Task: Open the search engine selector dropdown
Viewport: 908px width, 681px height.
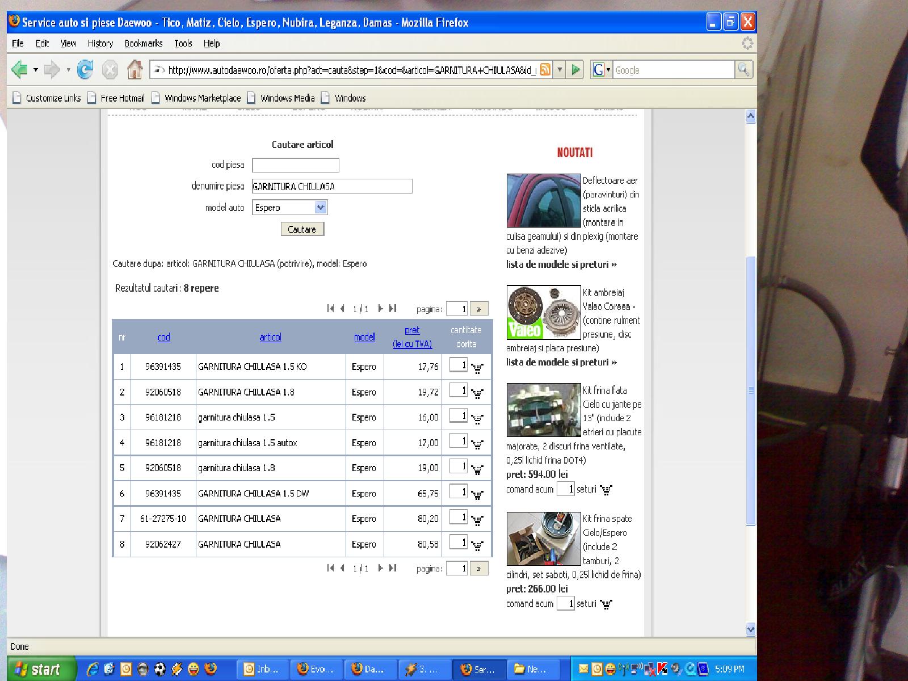Action: [x=608, y=70]
